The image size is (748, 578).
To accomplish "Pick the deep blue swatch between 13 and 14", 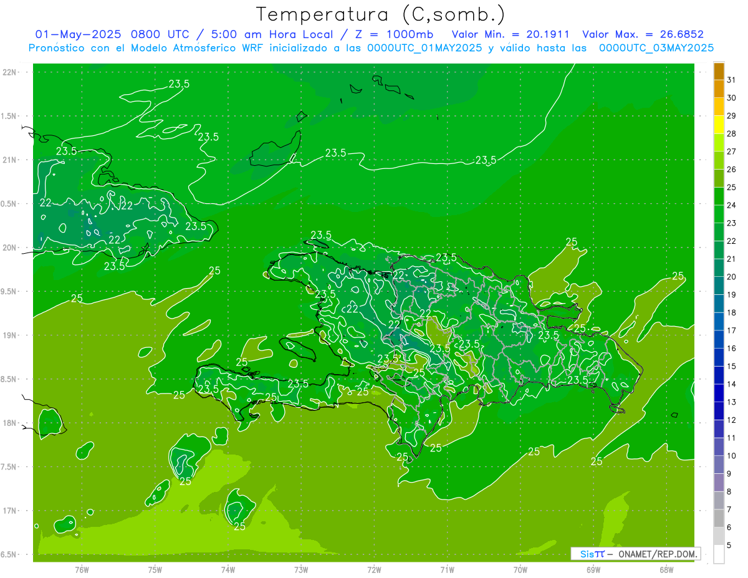I will [x=719, y=393].
